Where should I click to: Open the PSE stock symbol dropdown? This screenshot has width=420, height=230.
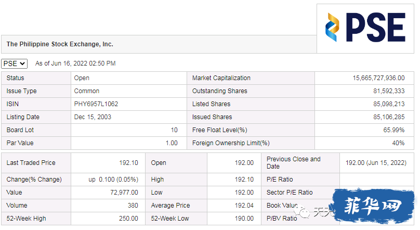pyautogui.click(x=14, y=63)
